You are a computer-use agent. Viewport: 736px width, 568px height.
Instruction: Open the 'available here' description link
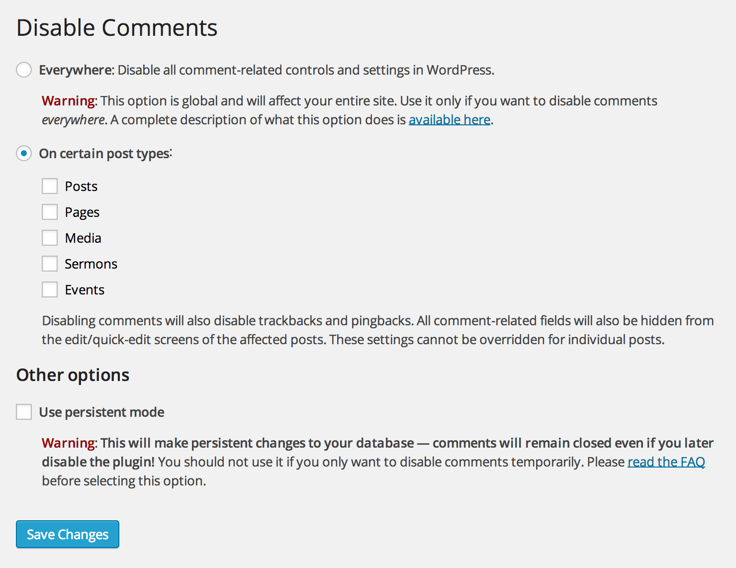(x=450, y=120)
